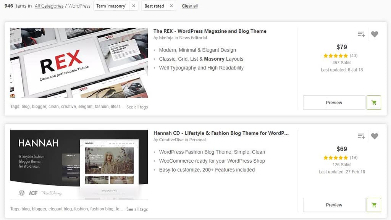See all tags for Hannah CD theme
The image size is (391, 220).
click(x=137, y=209)
